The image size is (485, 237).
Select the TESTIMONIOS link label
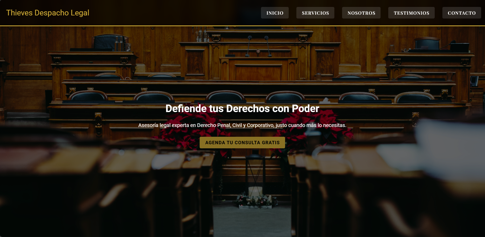(411, 13)
